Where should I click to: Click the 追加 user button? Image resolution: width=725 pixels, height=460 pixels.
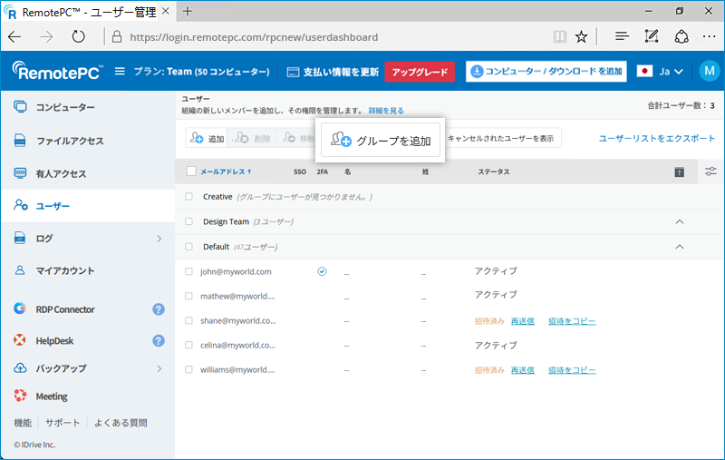[x=207, y=138]
